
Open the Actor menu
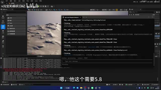pyautogui.click(x=36, y=1)
